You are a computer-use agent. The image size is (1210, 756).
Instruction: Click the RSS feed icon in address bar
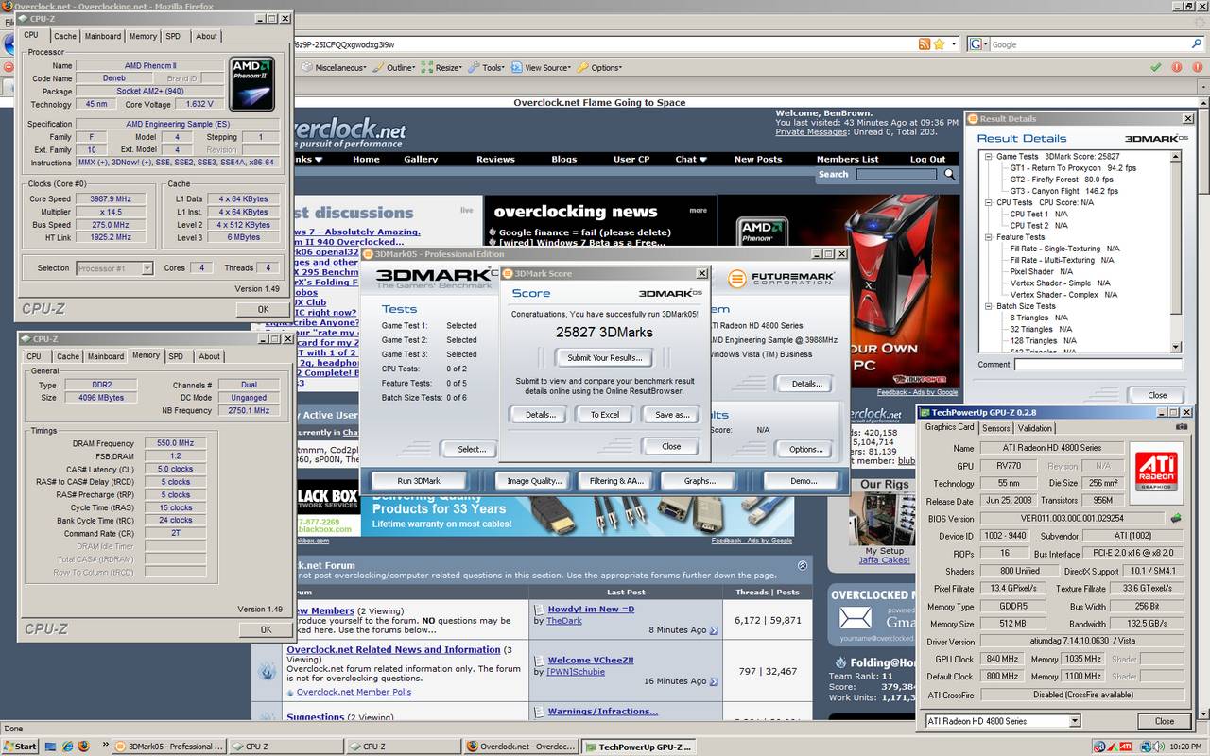coord(925,44)
